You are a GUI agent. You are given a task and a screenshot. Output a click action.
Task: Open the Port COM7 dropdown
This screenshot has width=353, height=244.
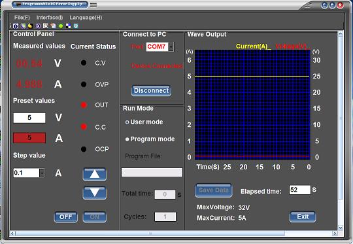[x=171, y=47]
